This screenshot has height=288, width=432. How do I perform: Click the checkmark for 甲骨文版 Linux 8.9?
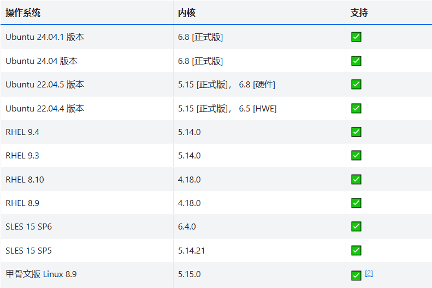(x=356, y=275)
